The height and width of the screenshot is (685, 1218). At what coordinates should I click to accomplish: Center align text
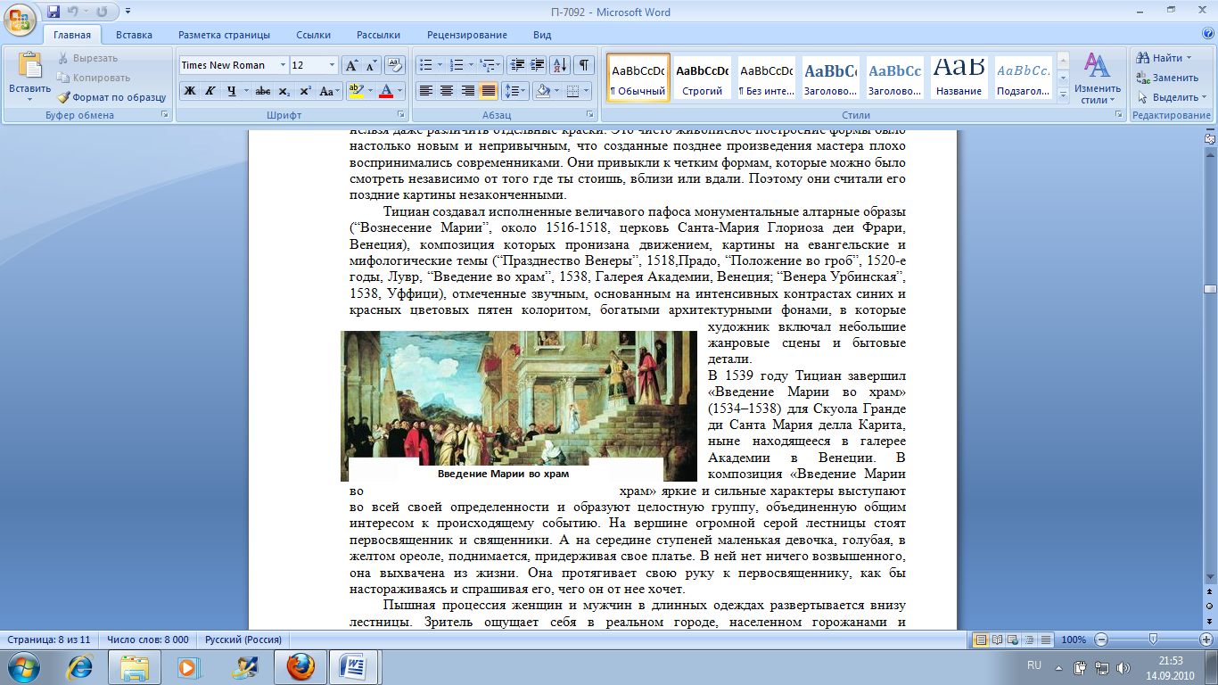tap(447, 91)
